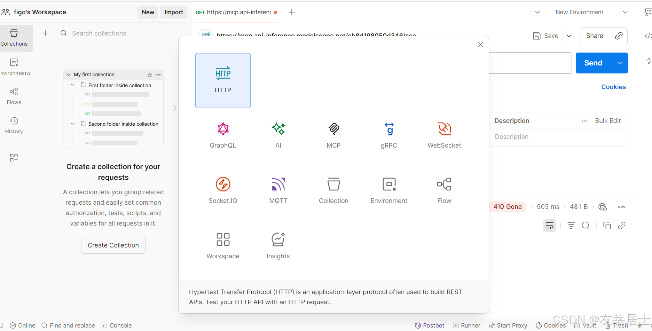This screenshot has width=652, height=331.
Task: Select the Flow tile in the dialog
Action: (444, 191)
